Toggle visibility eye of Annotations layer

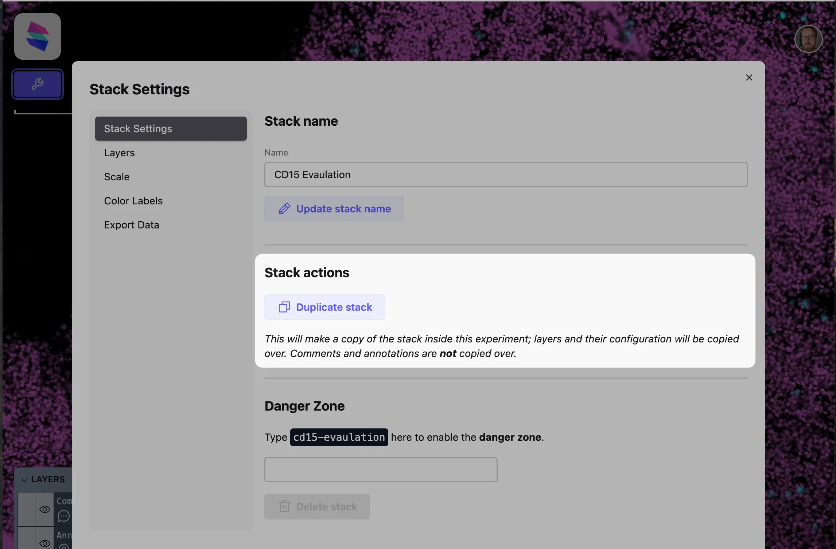(x=44, y=543)
